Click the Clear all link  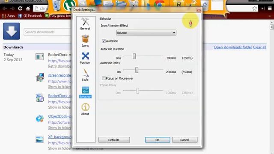259,47
